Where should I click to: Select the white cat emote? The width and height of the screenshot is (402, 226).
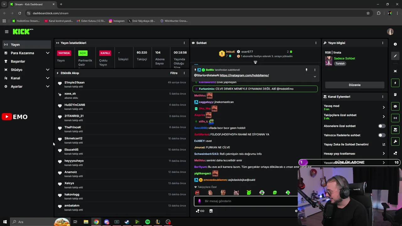tap(236, 192)
